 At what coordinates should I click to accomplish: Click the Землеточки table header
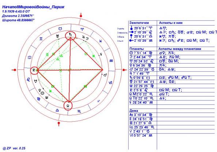139,23
